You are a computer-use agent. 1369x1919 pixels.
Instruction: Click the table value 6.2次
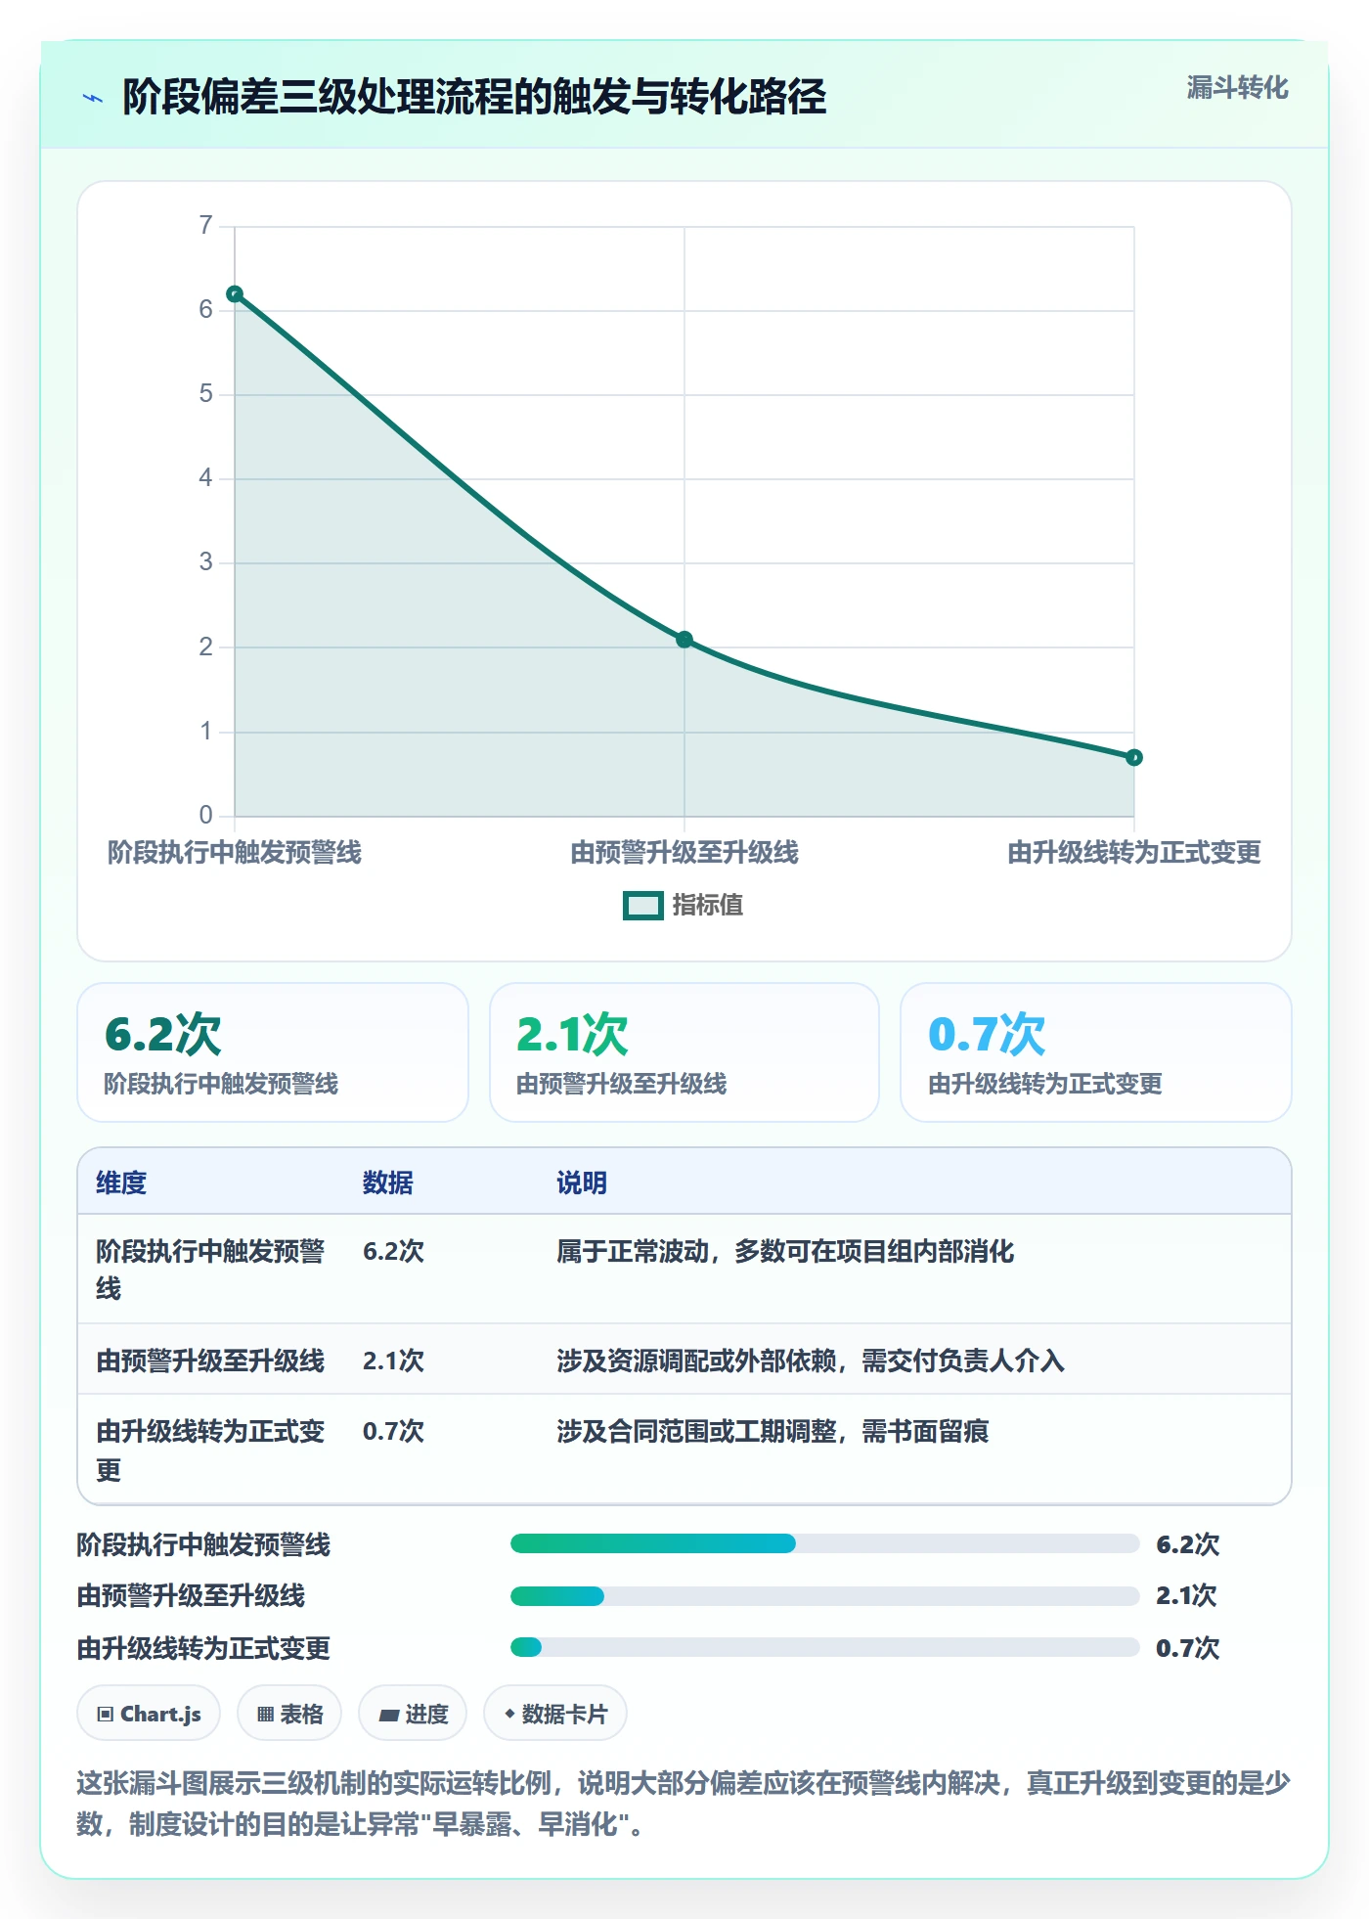click(x=393, y=1251)
